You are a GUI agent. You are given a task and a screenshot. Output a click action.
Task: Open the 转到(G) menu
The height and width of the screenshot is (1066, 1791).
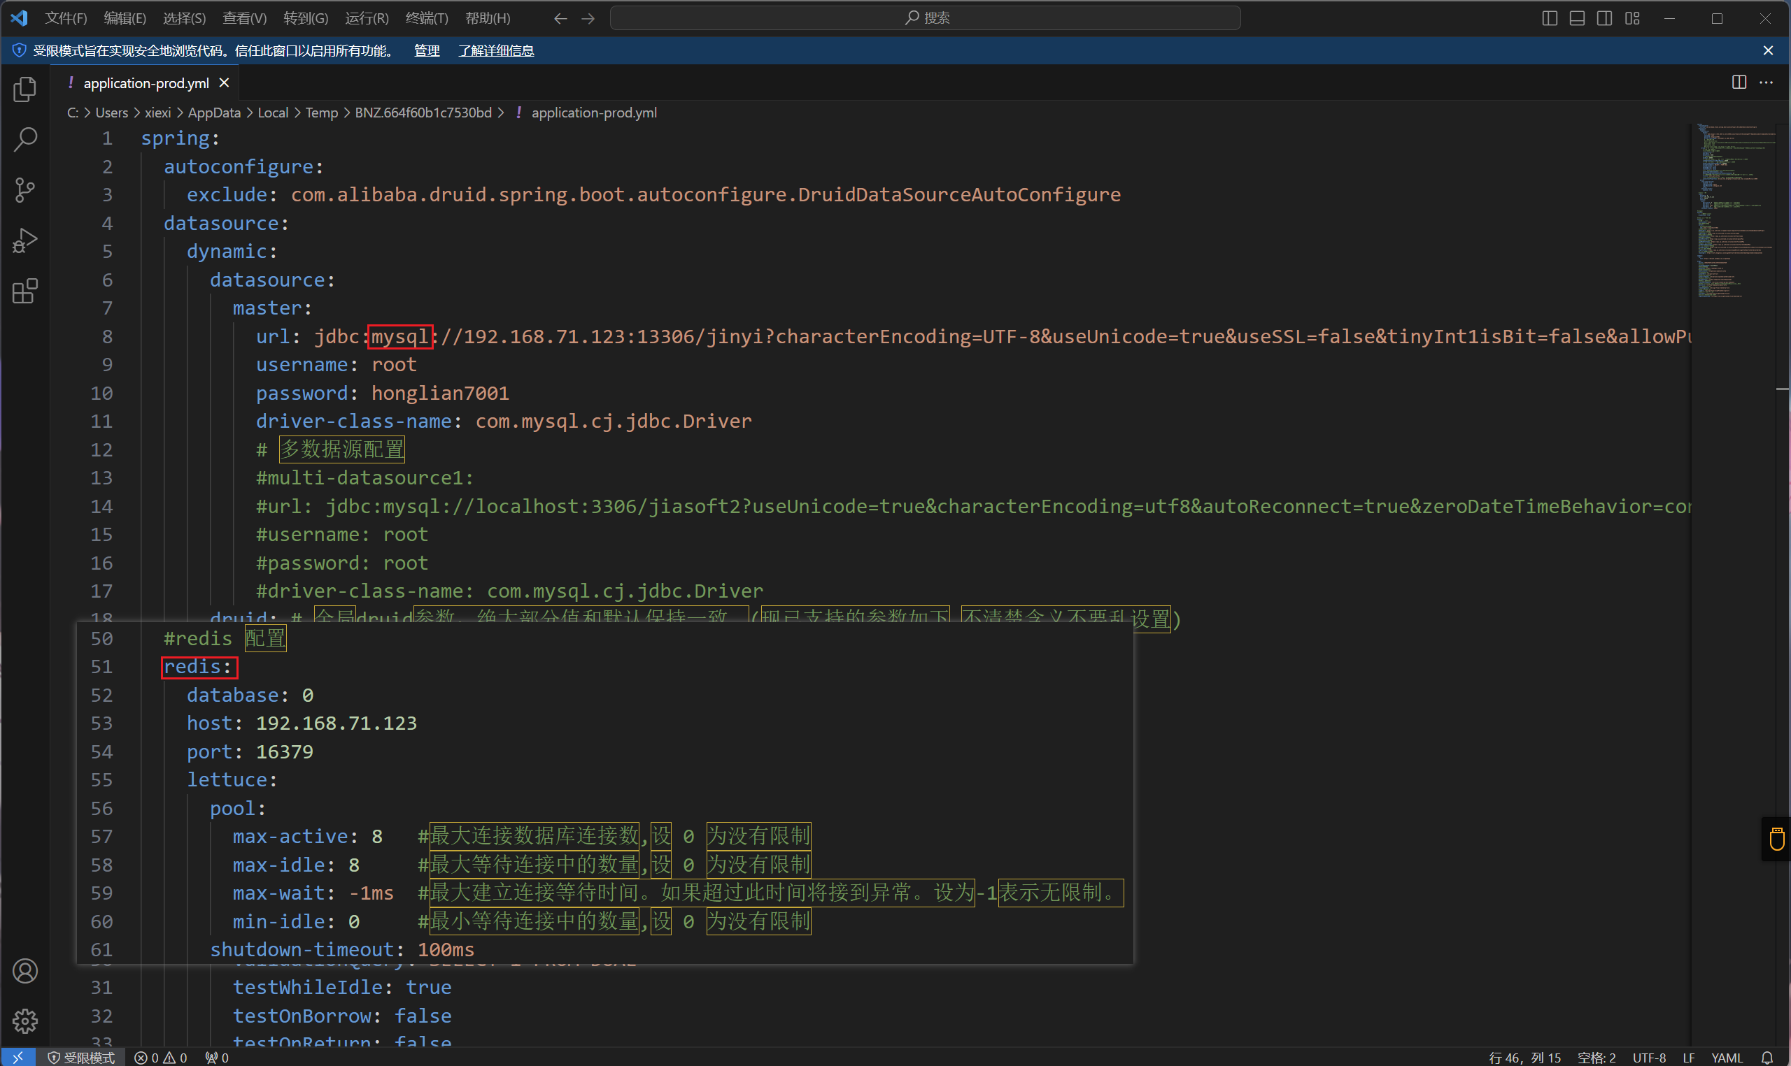point(306,18)
